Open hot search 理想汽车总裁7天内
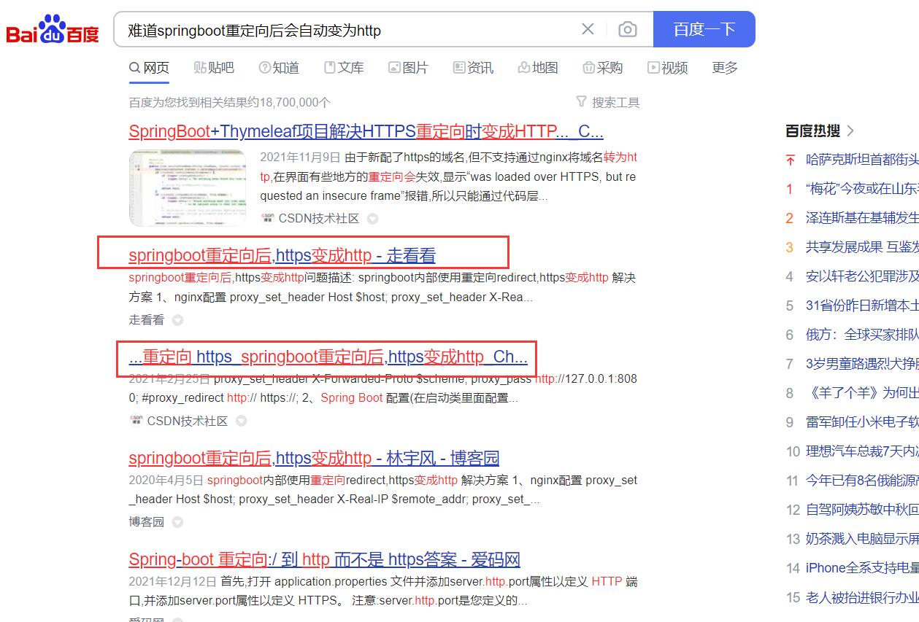The height and width of the screenshot is (622, 919). (861, 451)
